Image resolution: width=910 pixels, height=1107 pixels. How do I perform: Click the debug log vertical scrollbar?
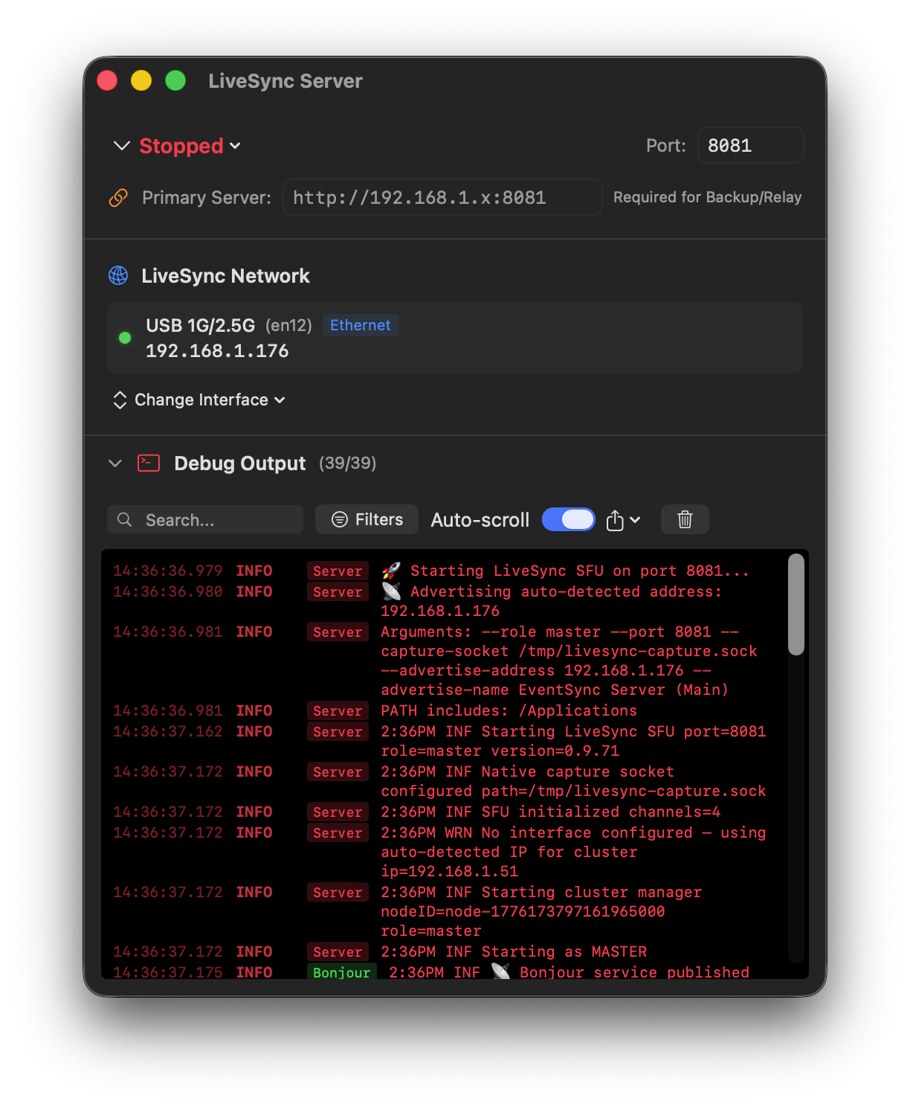[796, 604]
